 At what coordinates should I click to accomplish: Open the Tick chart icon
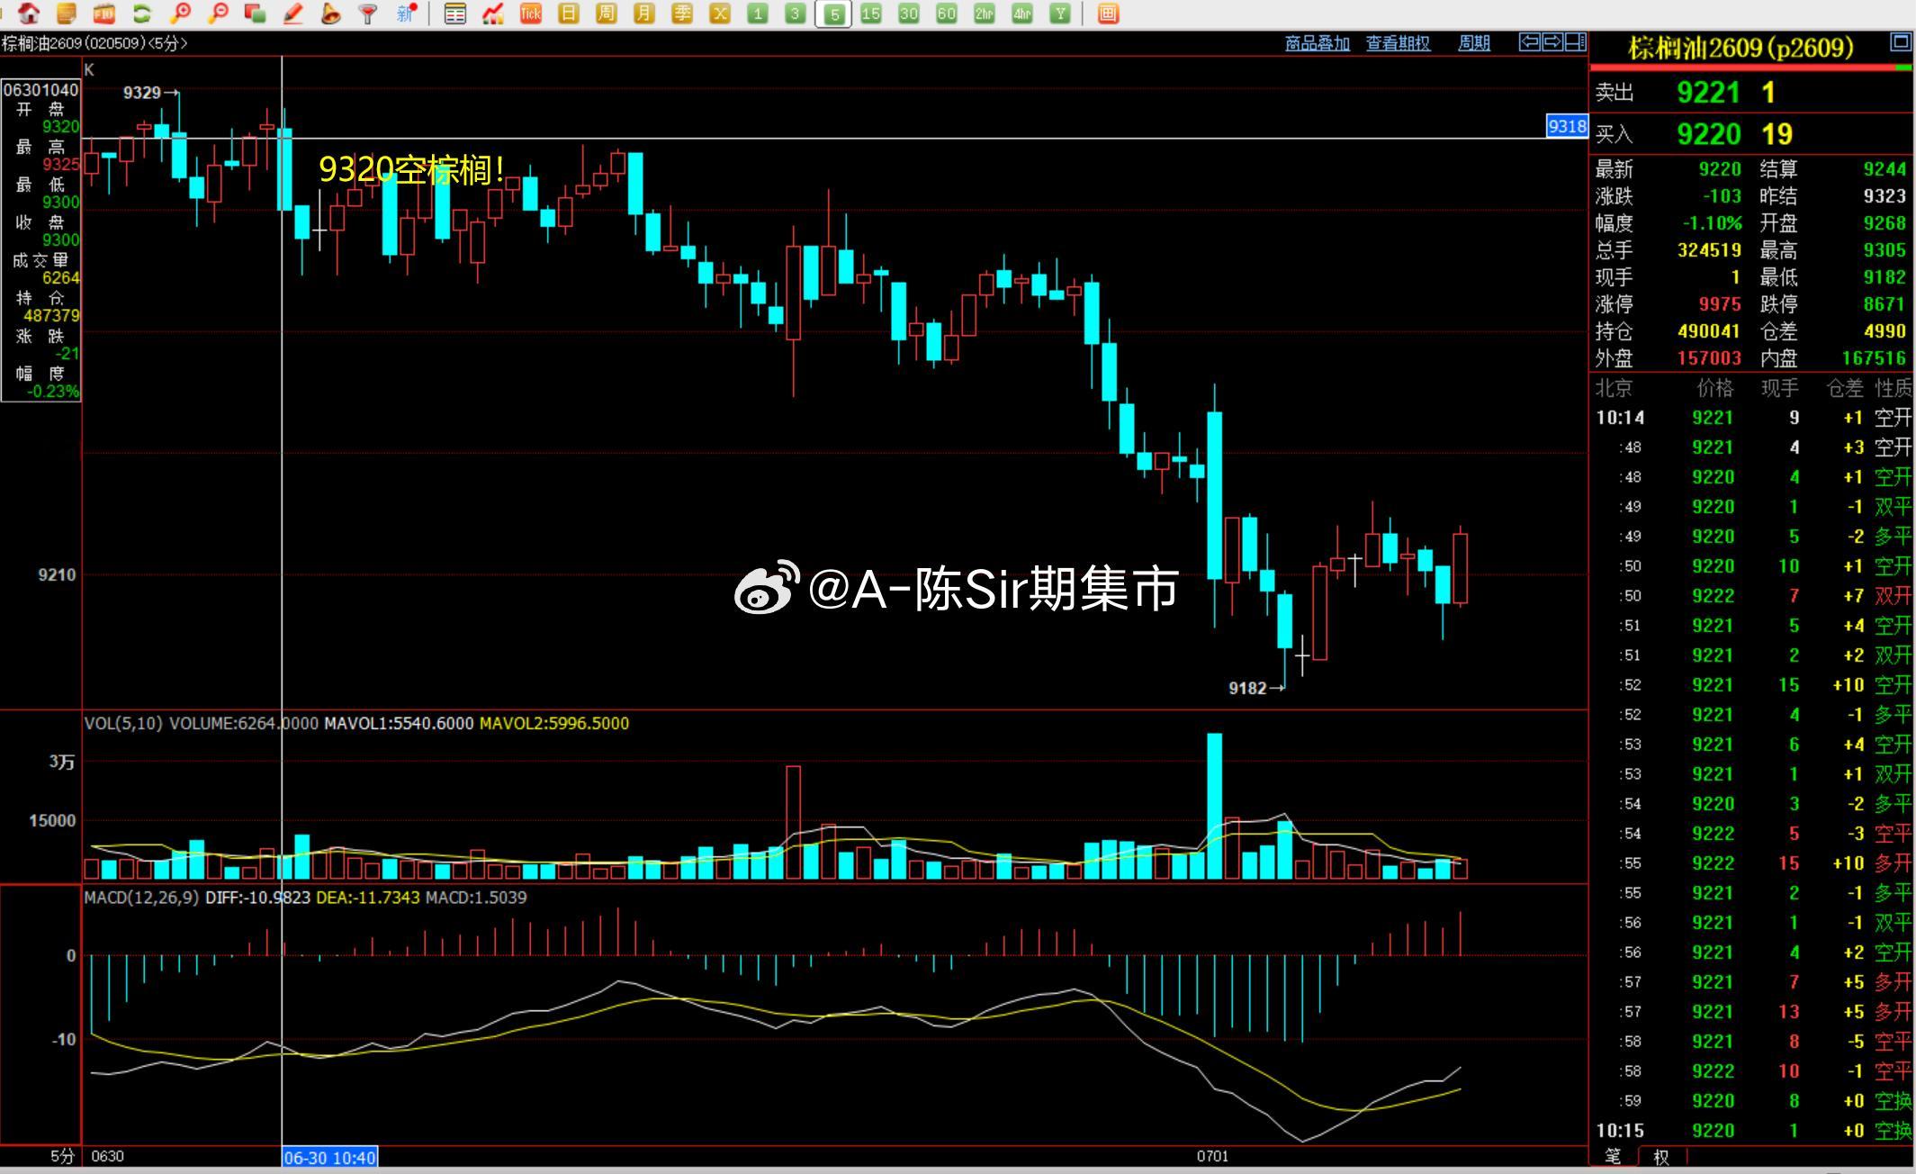531,14
